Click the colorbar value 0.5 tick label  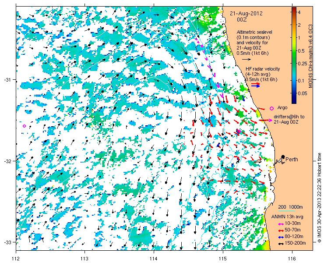301,51
